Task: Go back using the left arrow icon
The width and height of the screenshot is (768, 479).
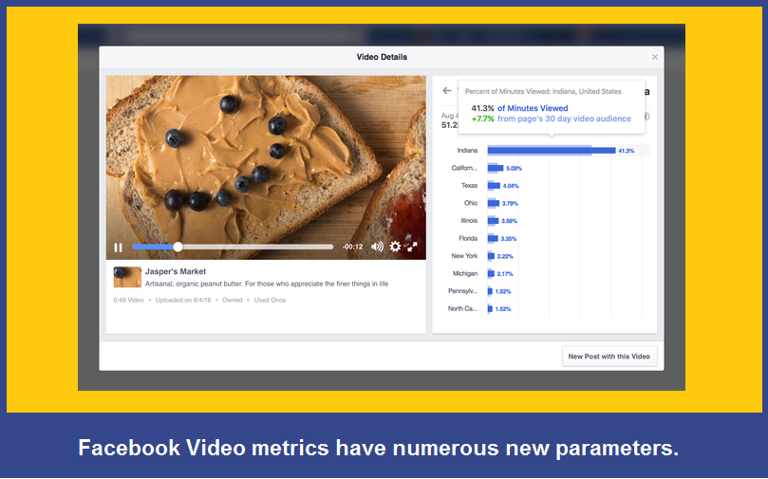Action: [447, 91]
